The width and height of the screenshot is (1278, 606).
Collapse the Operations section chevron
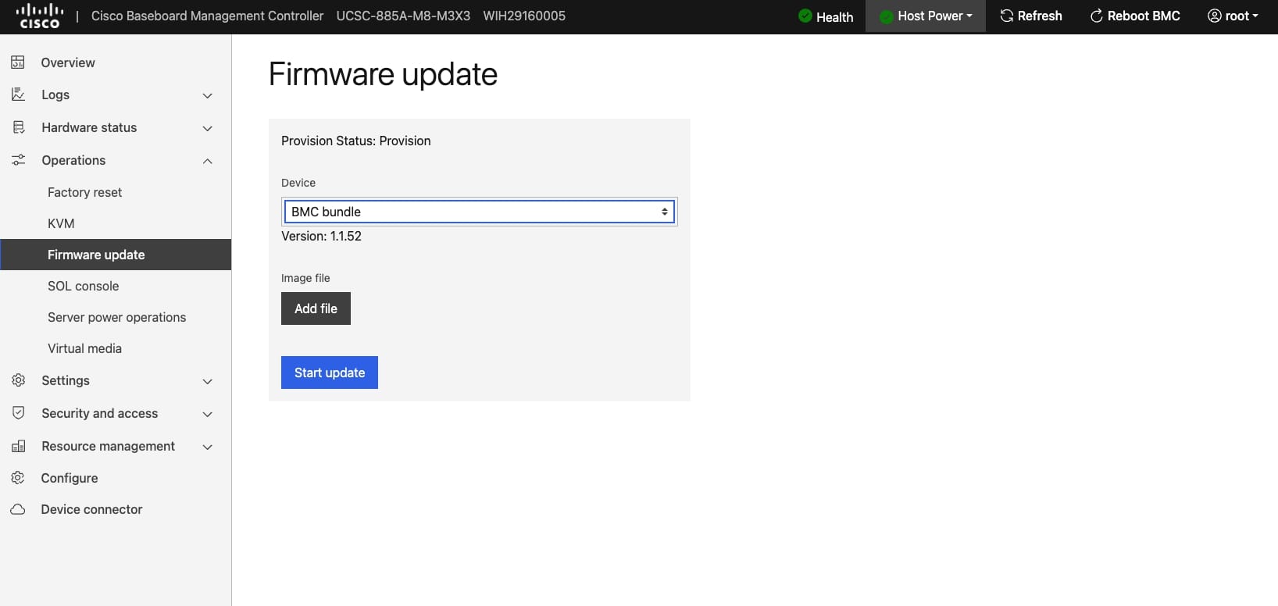208,161
